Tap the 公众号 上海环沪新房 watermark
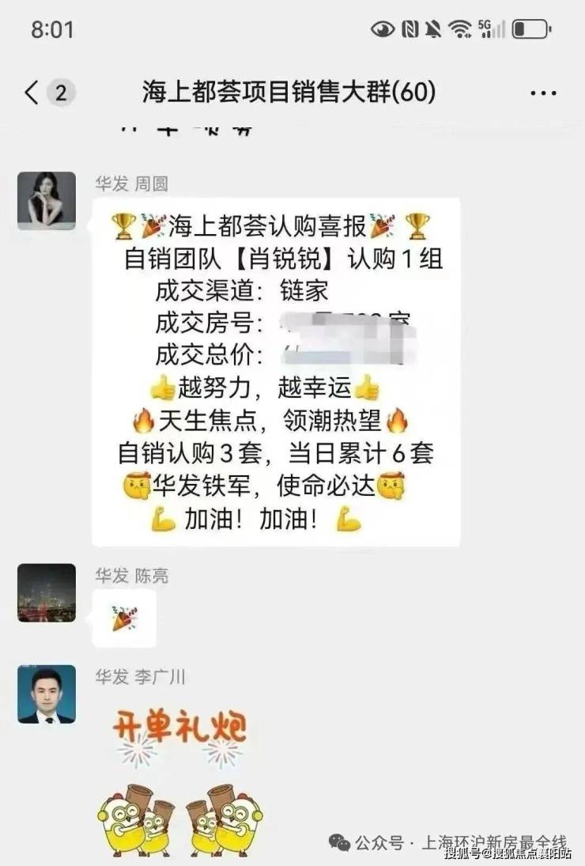This screenshot has height=866, width=585. [449, 843]
